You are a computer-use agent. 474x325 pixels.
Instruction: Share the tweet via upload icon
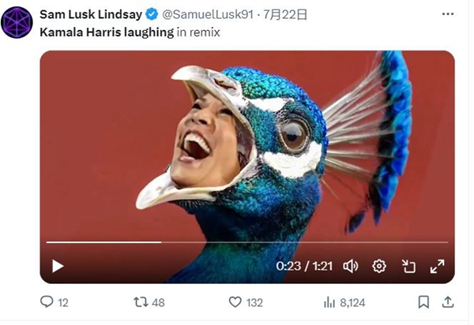[447, 302]
